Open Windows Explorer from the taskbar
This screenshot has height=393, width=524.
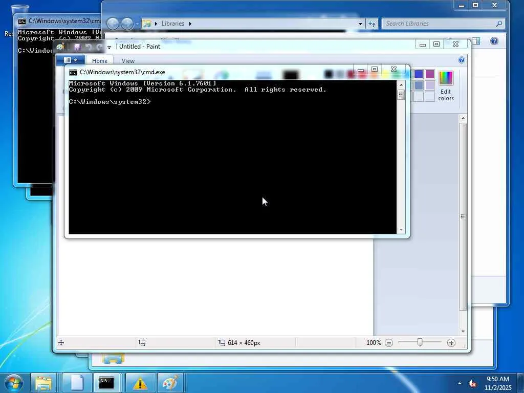43,383
